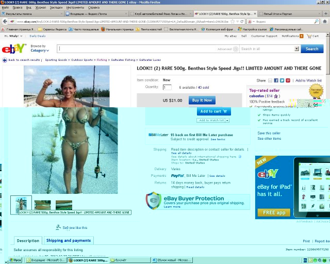Image resolution: width=330 pixels, height=264 pixels.
Task: Share listing on Pinterest
Action: (288, 80)
